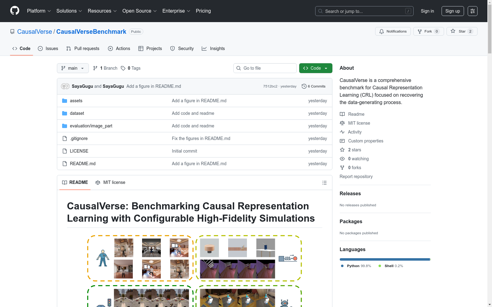
Task: Open the CausalVerse owner link
Action: (35, 32)
